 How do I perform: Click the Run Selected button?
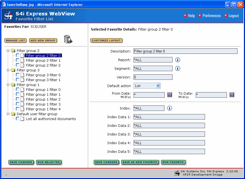coord(49,162)
